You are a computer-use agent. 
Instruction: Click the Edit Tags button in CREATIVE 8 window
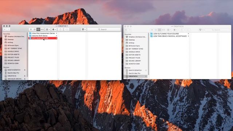[x=188, y=30]
